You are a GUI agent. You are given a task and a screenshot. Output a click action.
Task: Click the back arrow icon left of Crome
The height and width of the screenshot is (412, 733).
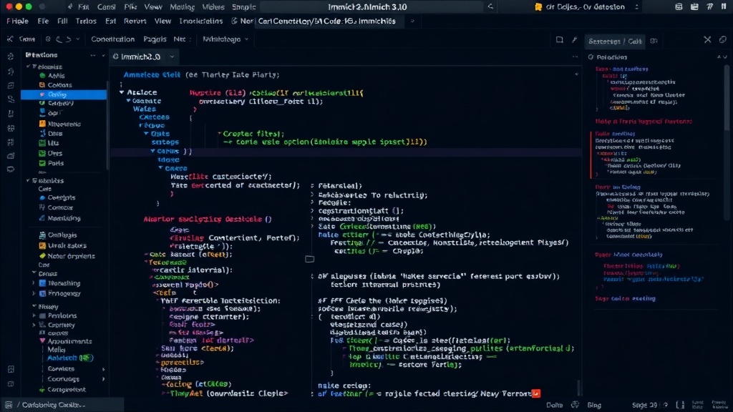[x=10, y=39]
